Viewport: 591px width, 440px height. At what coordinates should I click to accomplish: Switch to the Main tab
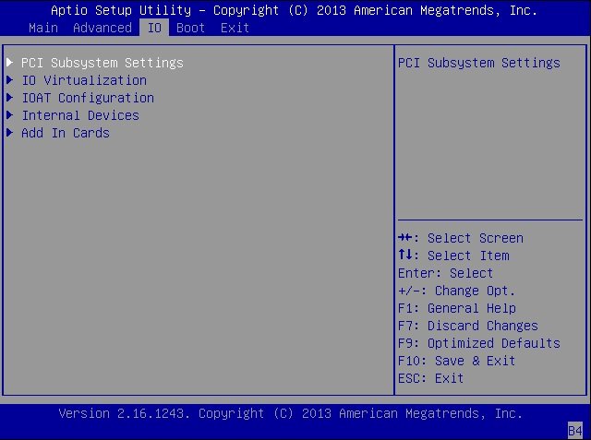pos(43,28)
